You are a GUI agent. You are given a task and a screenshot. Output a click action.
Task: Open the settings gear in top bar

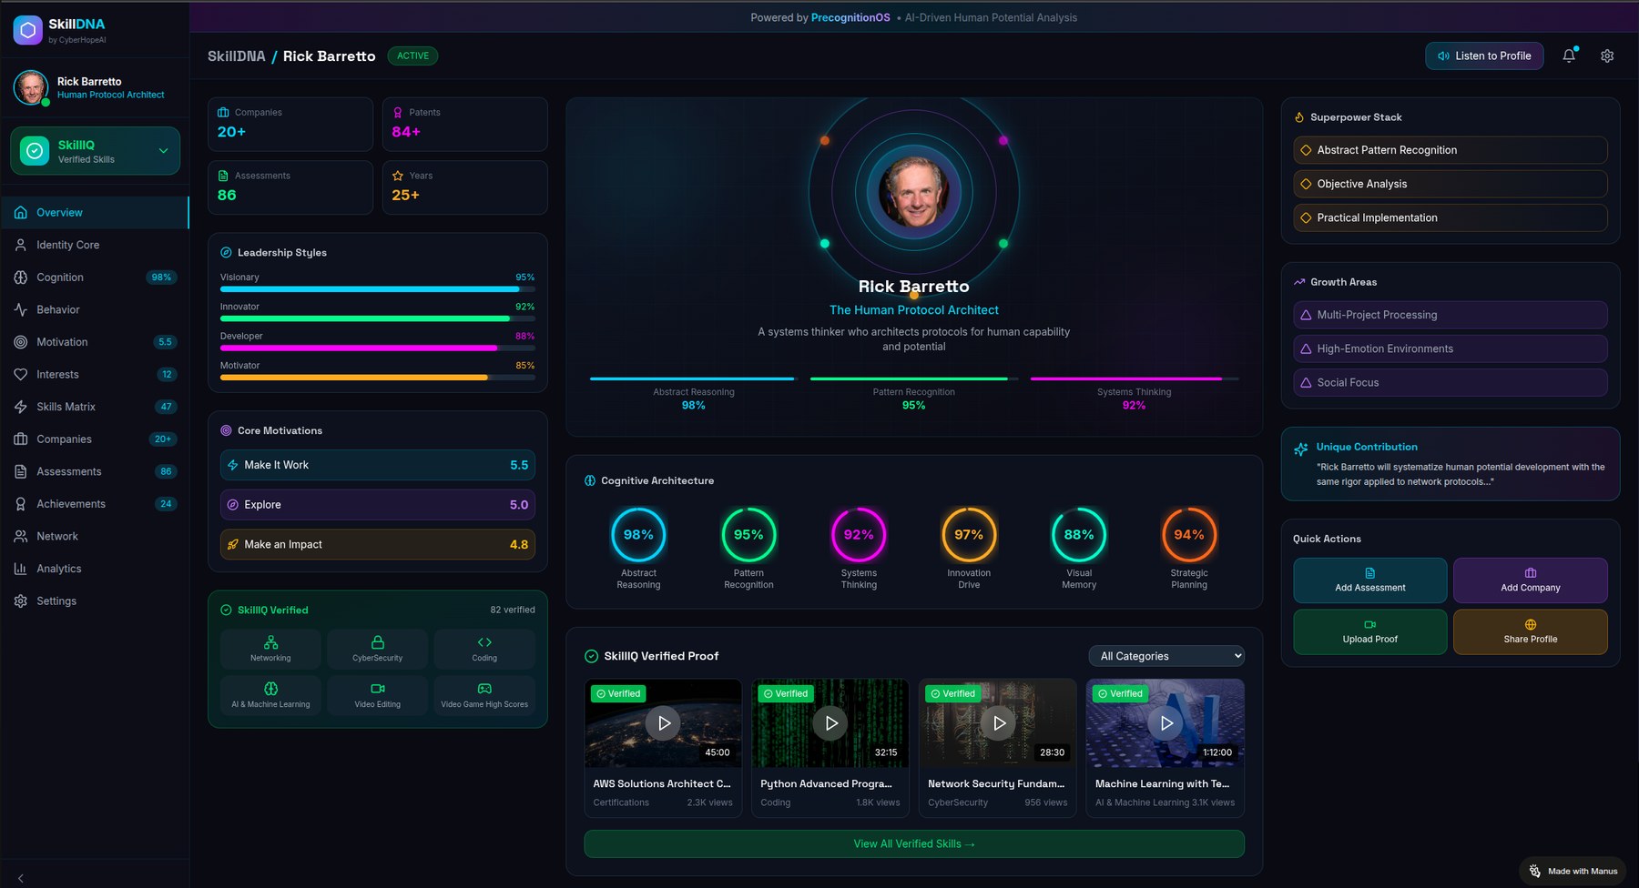pos(1607,55)
